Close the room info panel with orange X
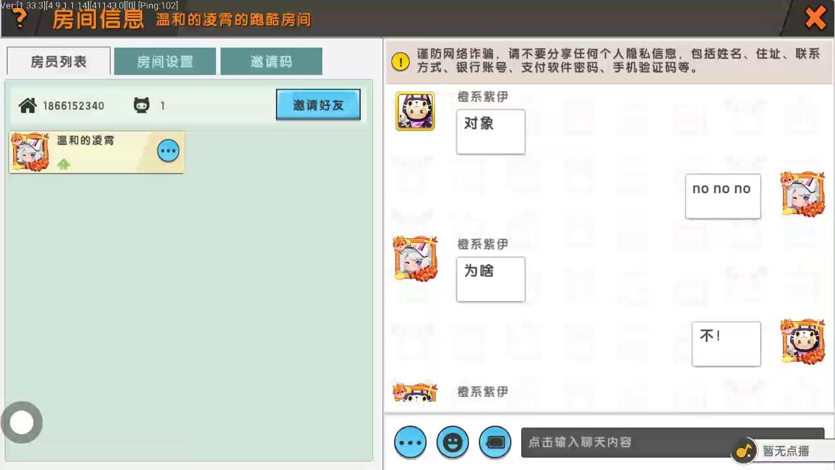835x470 pixels. pos(815,18)
